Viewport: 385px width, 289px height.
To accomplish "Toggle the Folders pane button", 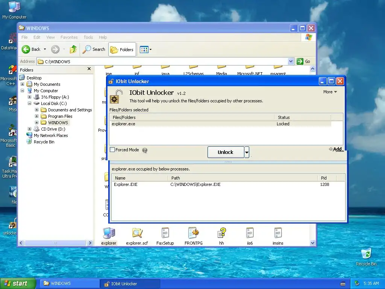I will [122, 49].
